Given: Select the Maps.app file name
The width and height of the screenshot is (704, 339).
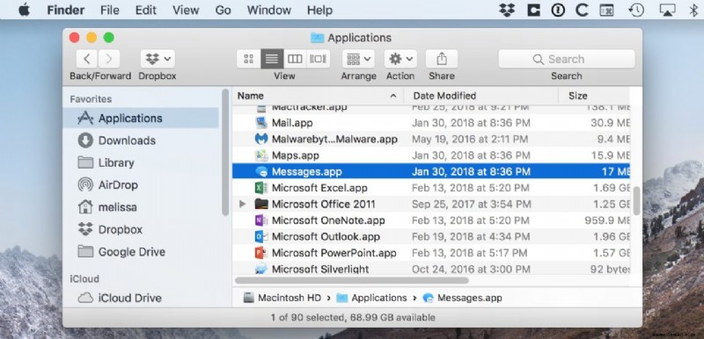Looking at the screenshot, I should (x=296, y=155).
